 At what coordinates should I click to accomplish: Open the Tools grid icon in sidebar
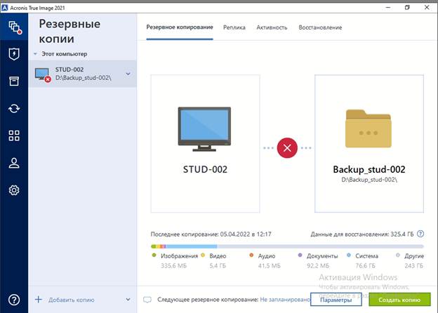14,135
